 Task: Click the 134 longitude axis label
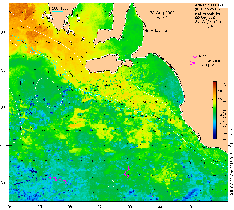(9, 206)
